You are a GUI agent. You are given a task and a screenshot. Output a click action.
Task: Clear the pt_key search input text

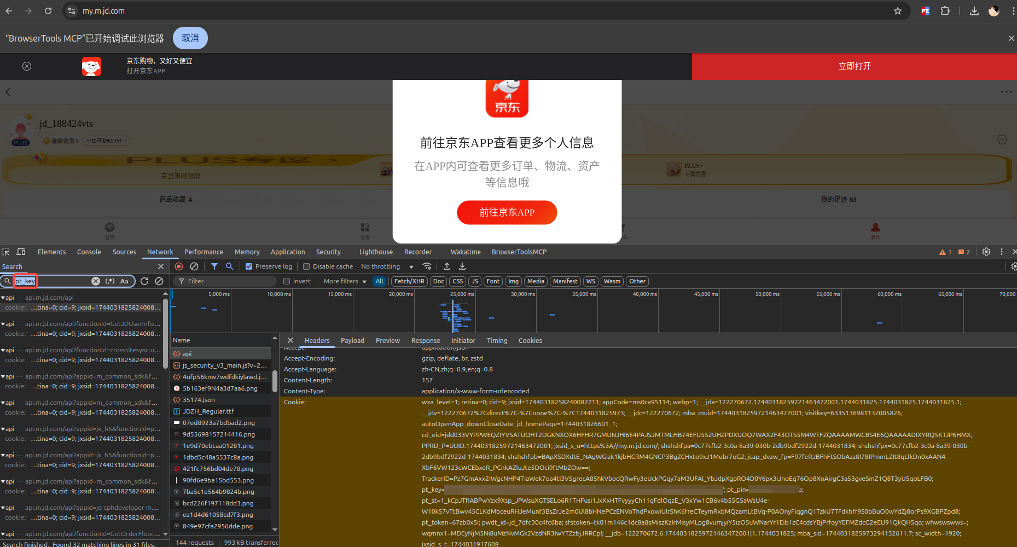pyautogui.click(x=96, y=281)
